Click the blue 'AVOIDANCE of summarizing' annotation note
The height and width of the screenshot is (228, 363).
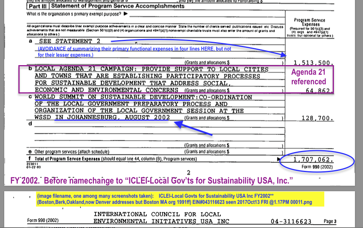pos(134,52)
